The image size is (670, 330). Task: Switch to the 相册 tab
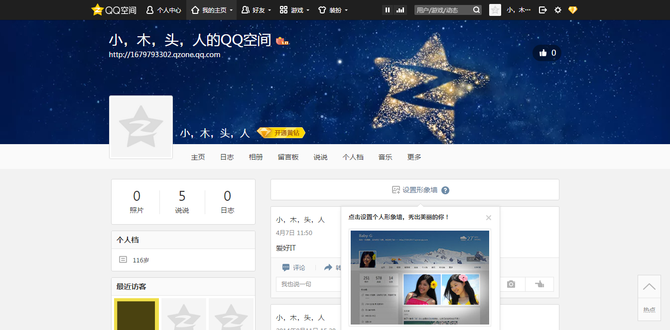tap(256, 157)
